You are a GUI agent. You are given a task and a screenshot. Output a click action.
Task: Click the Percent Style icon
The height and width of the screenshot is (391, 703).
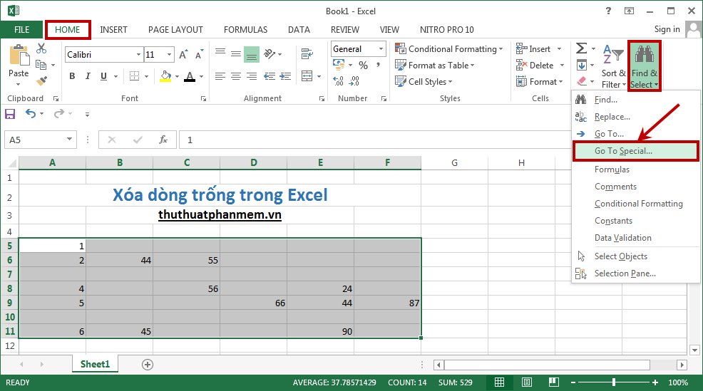[x=363, y=66]
